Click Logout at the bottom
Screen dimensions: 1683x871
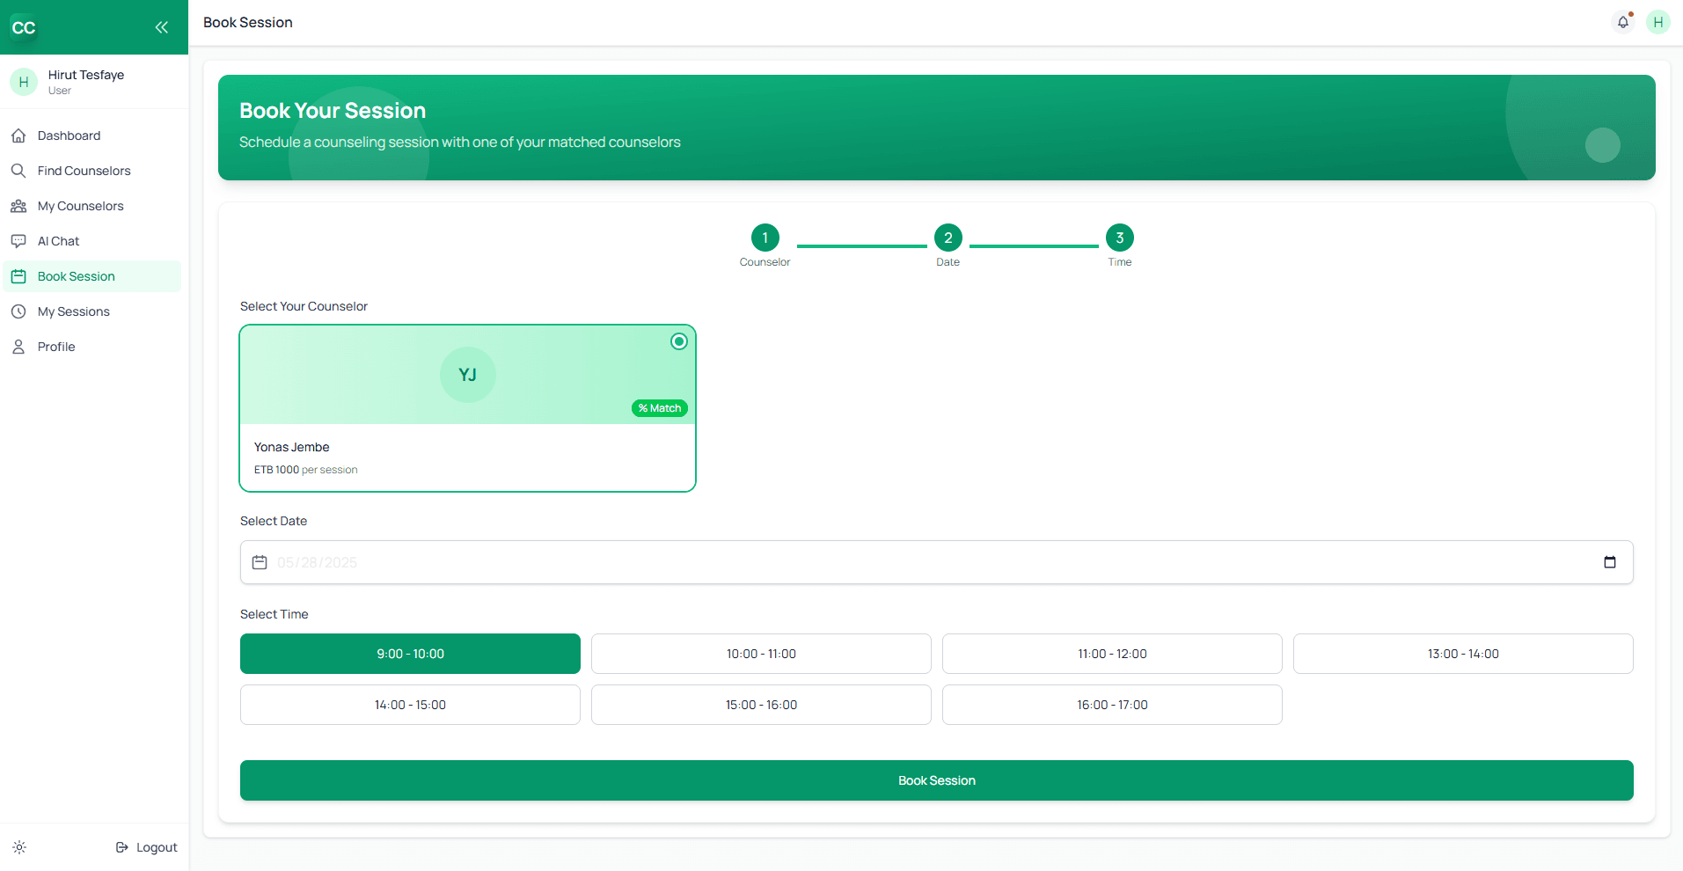coord(147,846)
